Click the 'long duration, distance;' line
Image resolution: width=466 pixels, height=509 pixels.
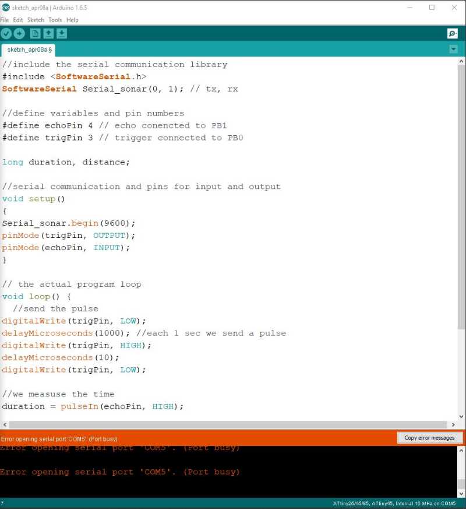point(66,162)
